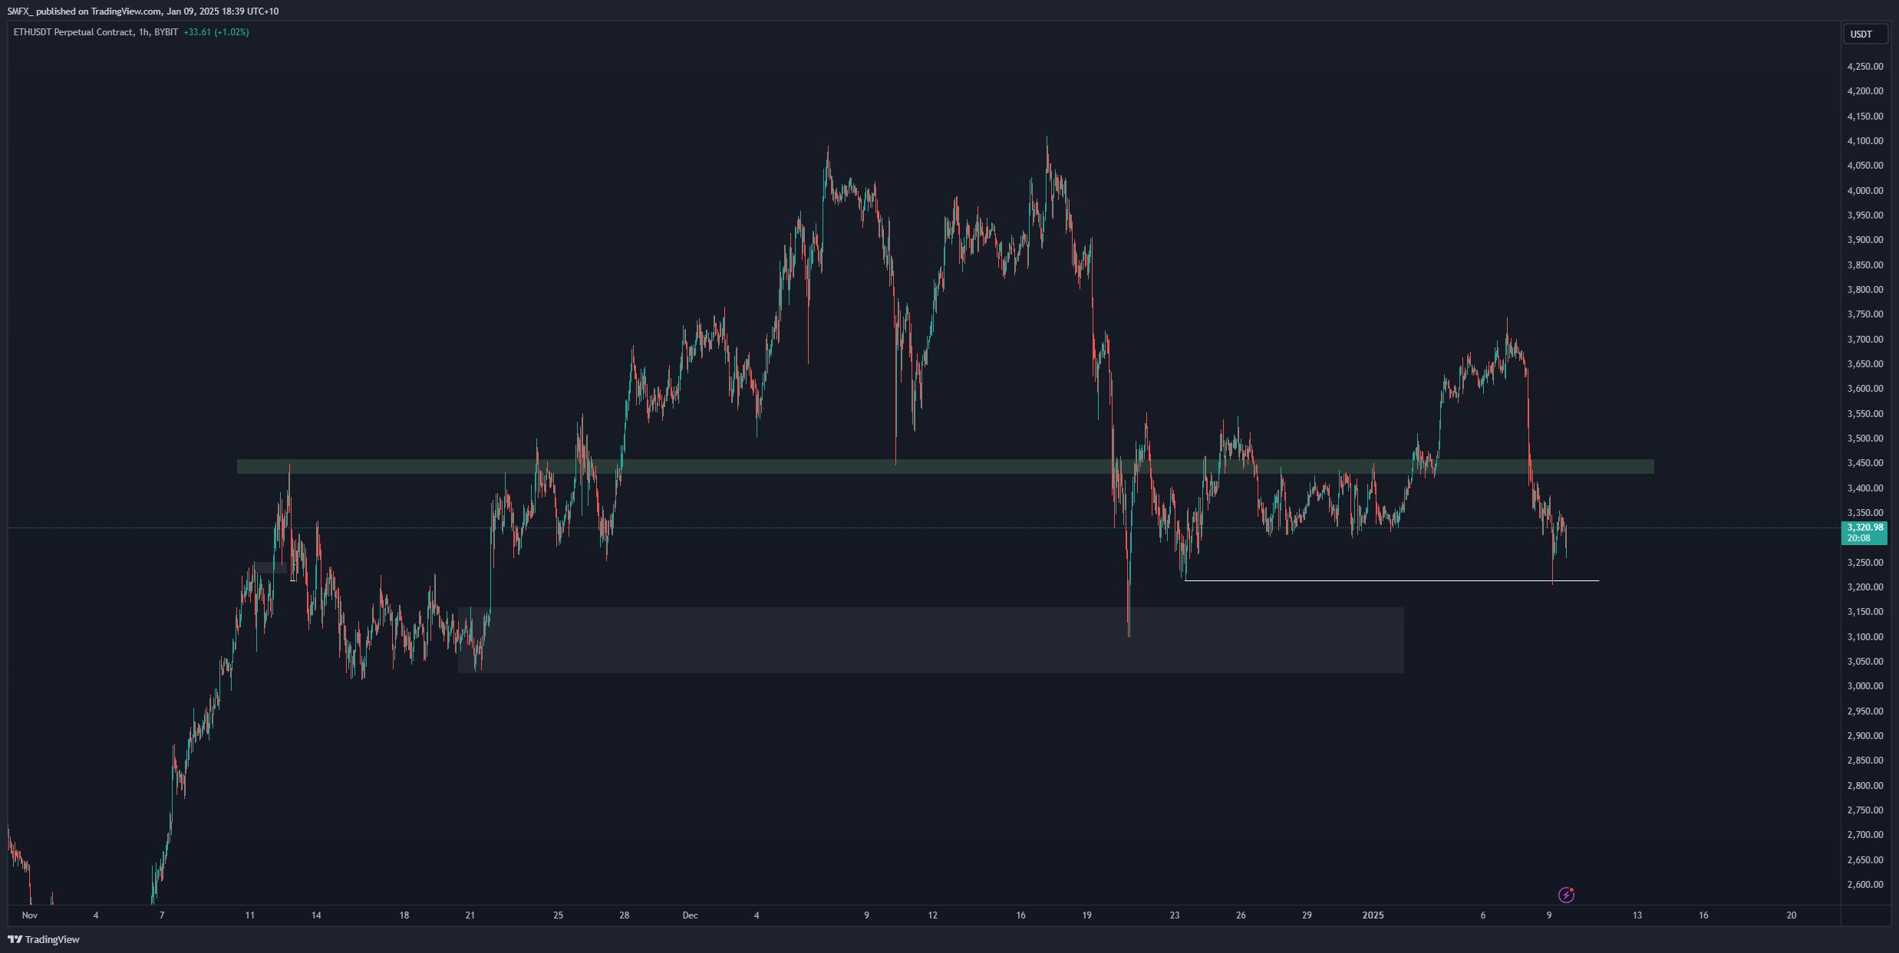Click the +33.61 (+1.02%) change value
The image size is (1899, 953).
(216, 32)
